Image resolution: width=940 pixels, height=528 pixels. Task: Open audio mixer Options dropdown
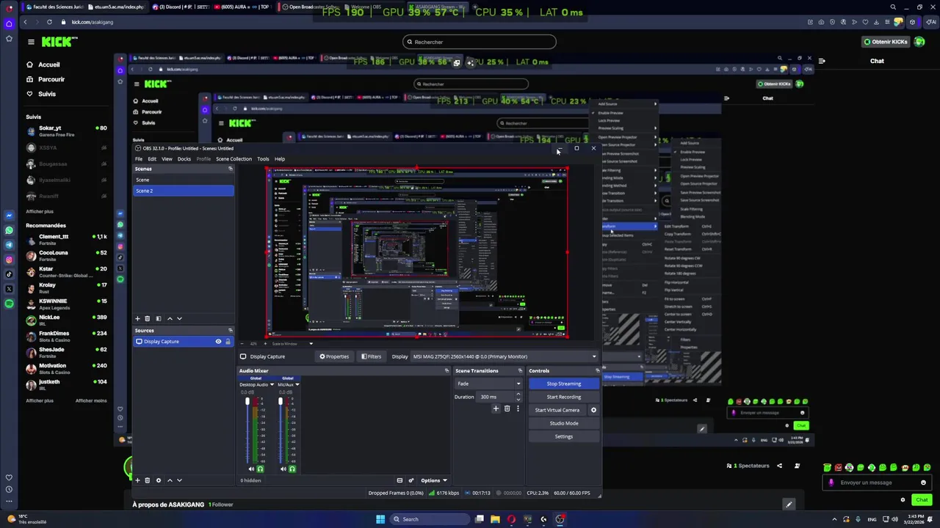coord(434,480)
